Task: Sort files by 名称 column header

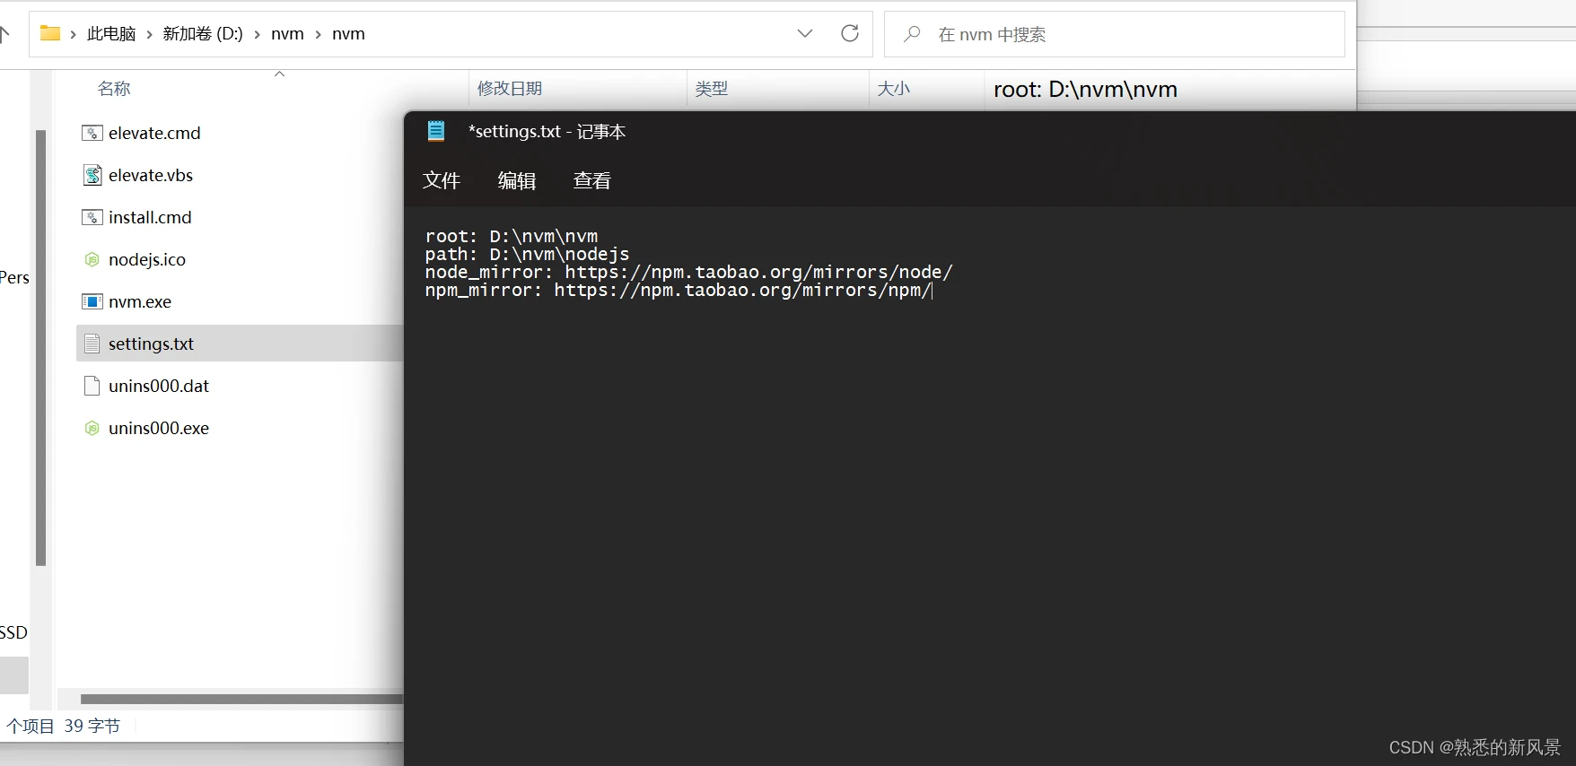Action: tap(114, 89)
